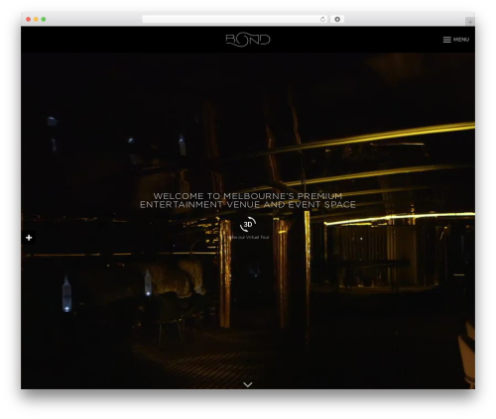The image size is (496, 419).
Task: Reload the page with the refresh icon
Action: [x=322, y=19]
